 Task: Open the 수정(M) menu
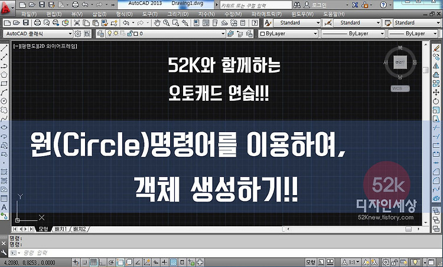233,14
